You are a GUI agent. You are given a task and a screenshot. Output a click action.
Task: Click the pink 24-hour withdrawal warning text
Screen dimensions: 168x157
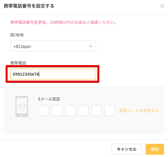[x=63, y=22]
